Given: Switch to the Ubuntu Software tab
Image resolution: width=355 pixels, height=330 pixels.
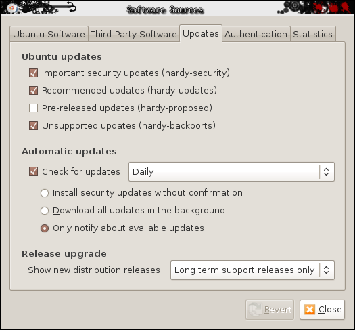Looking at the screenshot, I should coord(49,35).
